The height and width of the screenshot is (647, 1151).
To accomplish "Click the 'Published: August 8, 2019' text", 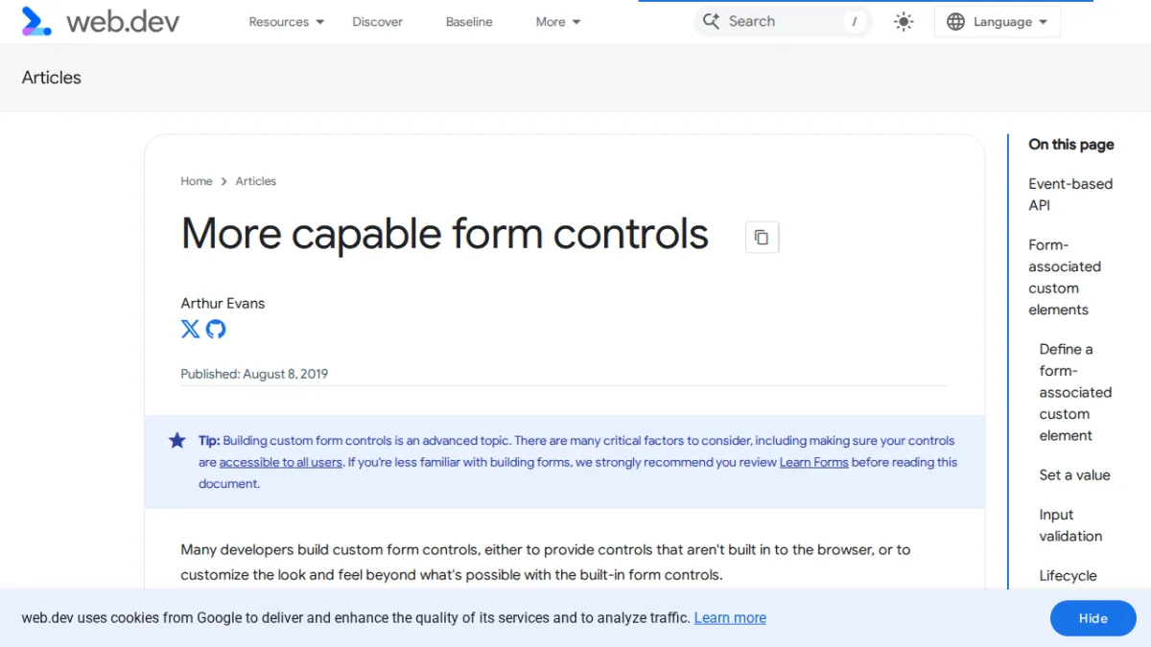I will 254,374.
